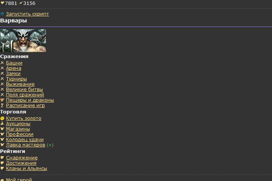Viewport: 272px width, 181px height.
Task: Open Колодец удачи link
Action: pyautogui.click(x=25, y=140)
